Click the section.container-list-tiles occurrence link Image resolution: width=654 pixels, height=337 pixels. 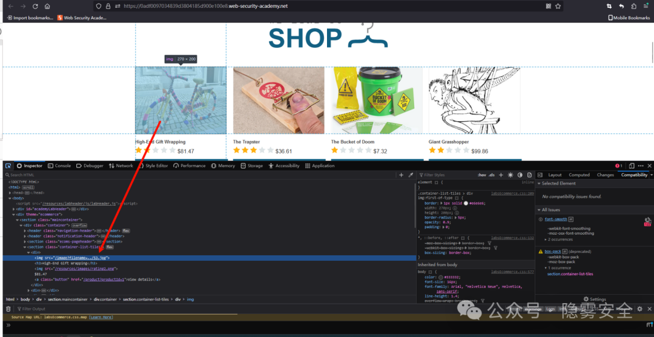(x=570, y=273)
